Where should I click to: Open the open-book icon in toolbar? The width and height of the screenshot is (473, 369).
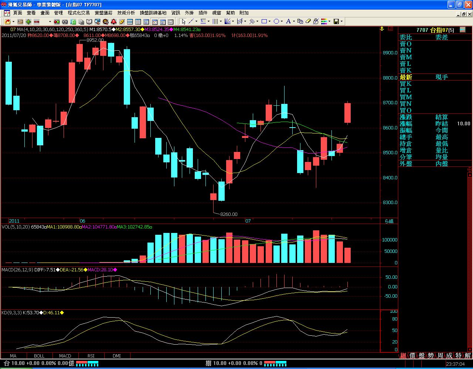(x=89, y=21)
